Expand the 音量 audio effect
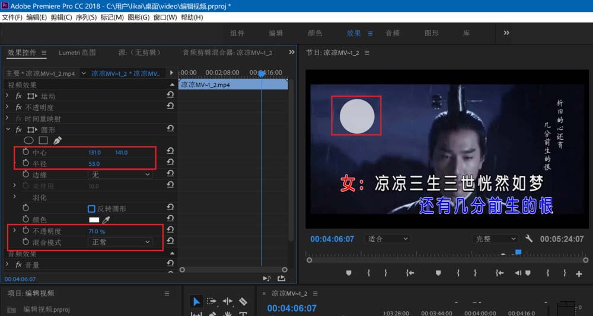 pyautogui.click(x=7, y=265)
